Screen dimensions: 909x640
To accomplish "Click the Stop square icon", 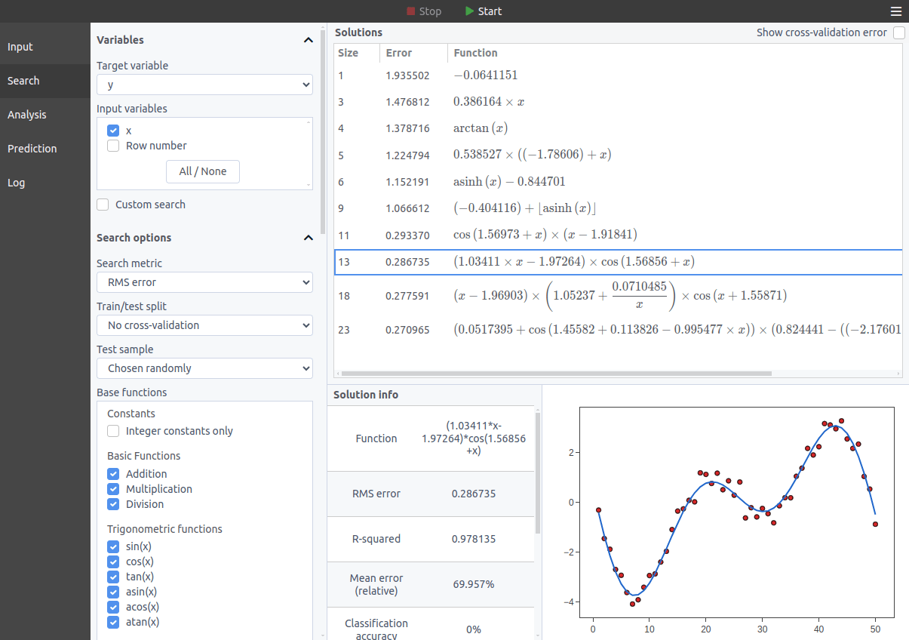I will (x=411, y=11).
